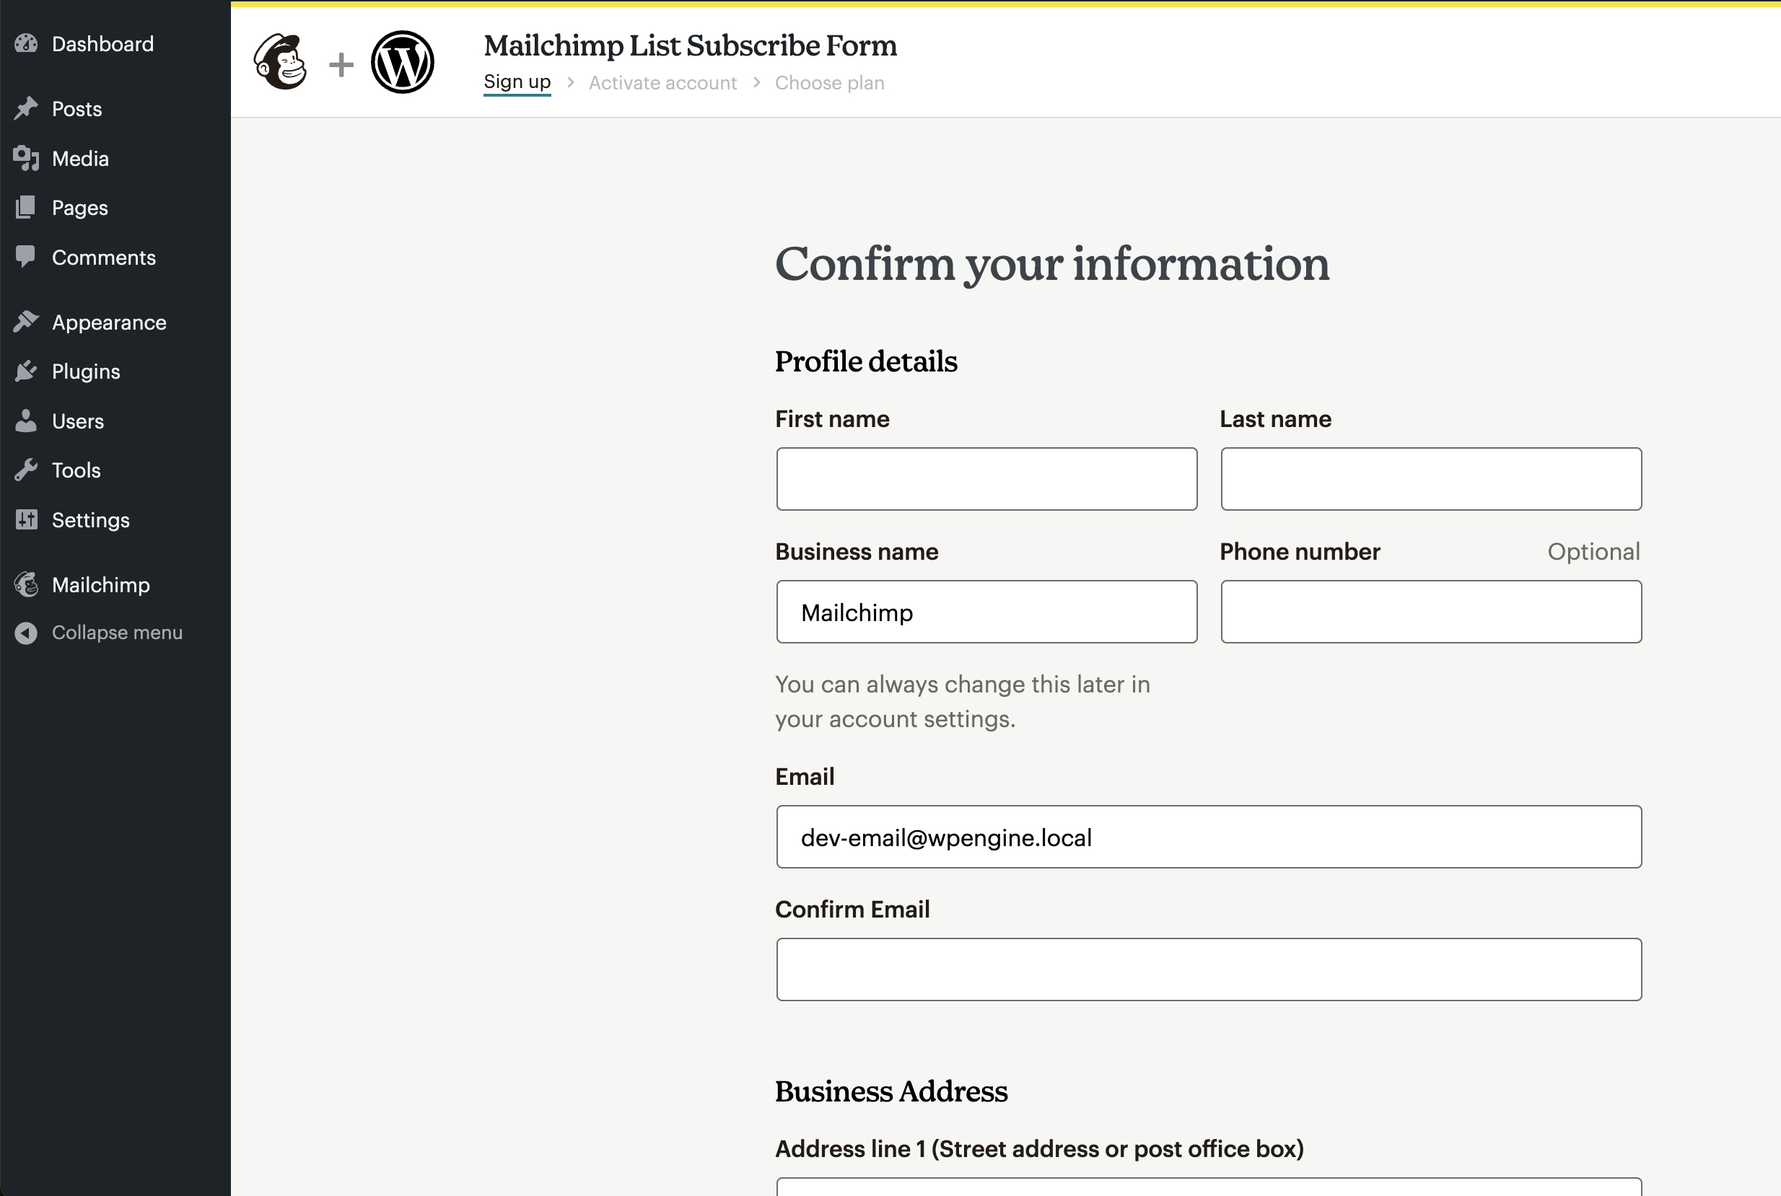
Task: Click the Email field with dev-email@wpengine.local
Action: point(1209,837)
